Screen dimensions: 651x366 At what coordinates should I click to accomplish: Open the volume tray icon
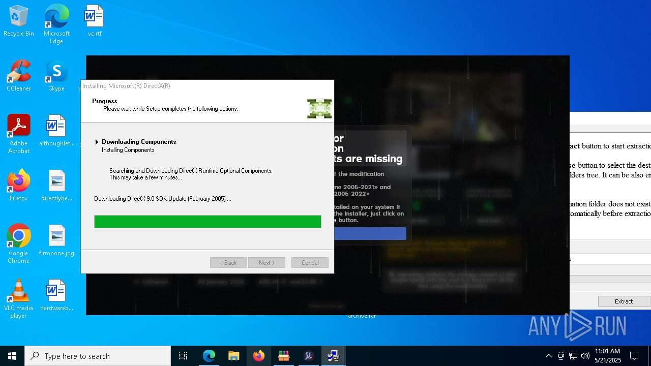point(585,356)
